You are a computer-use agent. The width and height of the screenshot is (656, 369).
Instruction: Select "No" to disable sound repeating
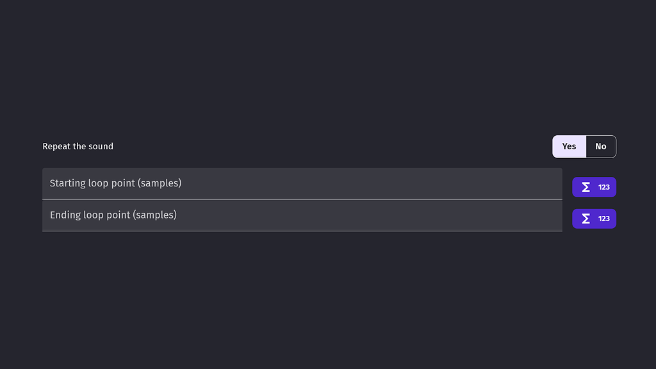click(600, 146)
